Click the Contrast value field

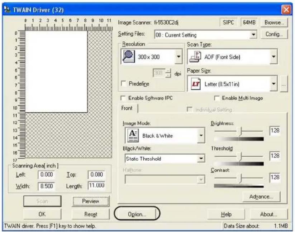[275, 177]
